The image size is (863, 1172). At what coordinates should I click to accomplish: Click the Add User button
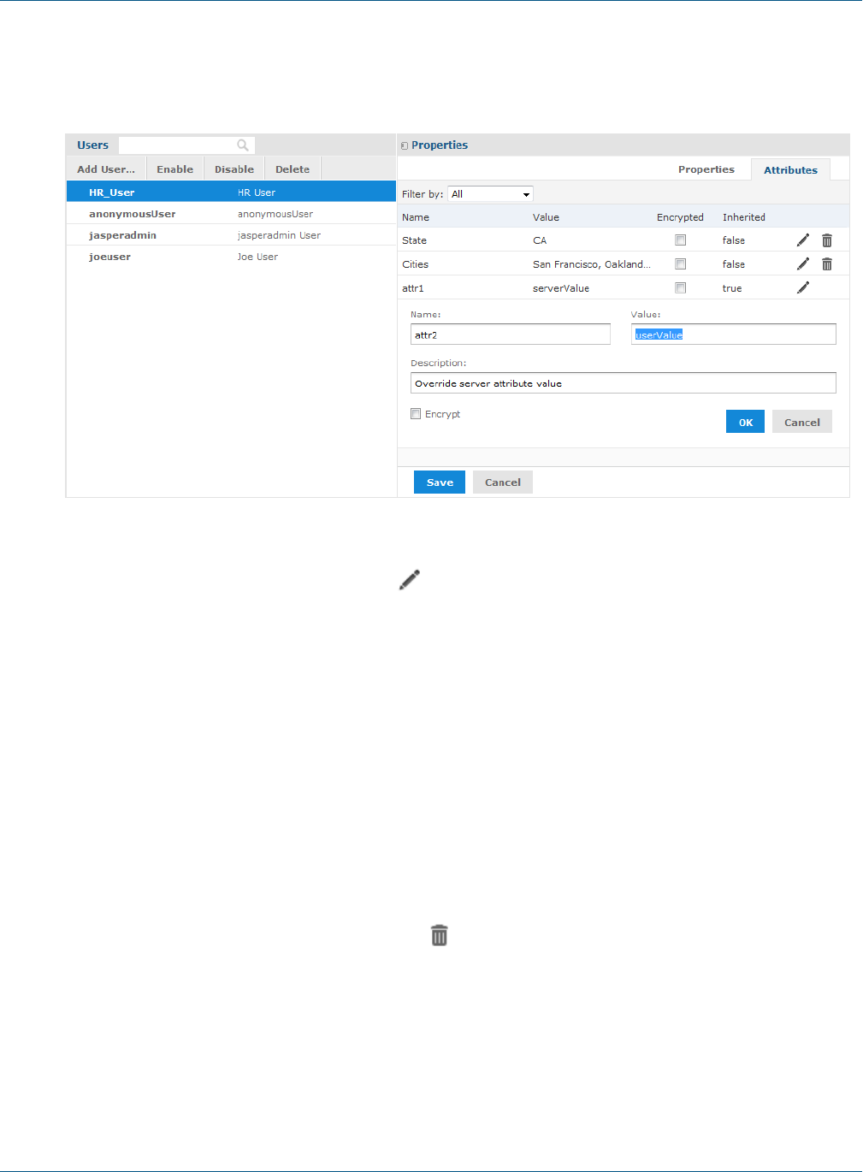coord(106,169)
